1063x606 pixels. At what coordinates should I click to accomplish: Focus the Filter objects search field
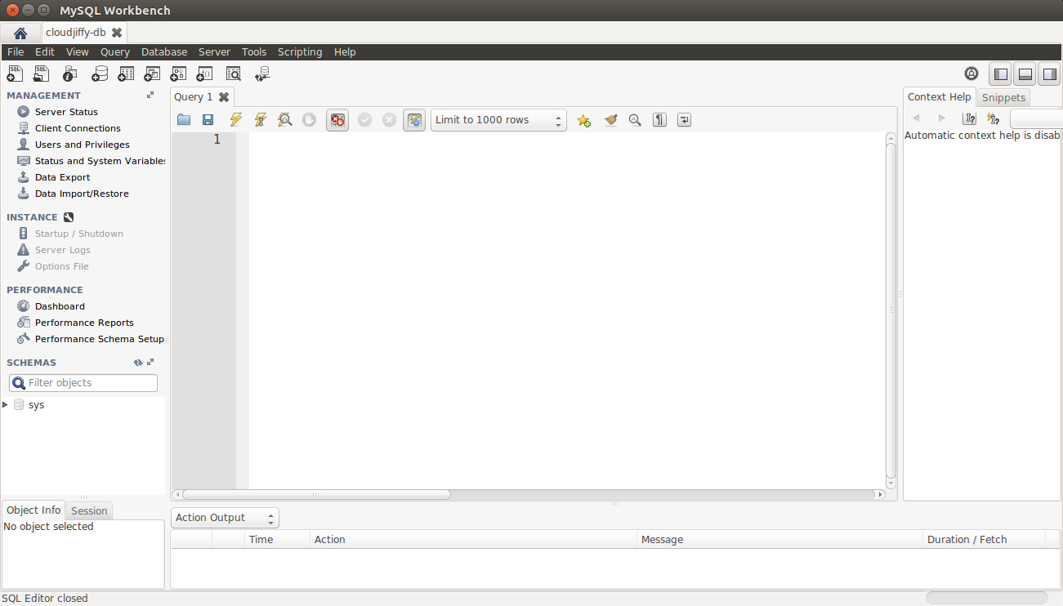pos(83,383)
